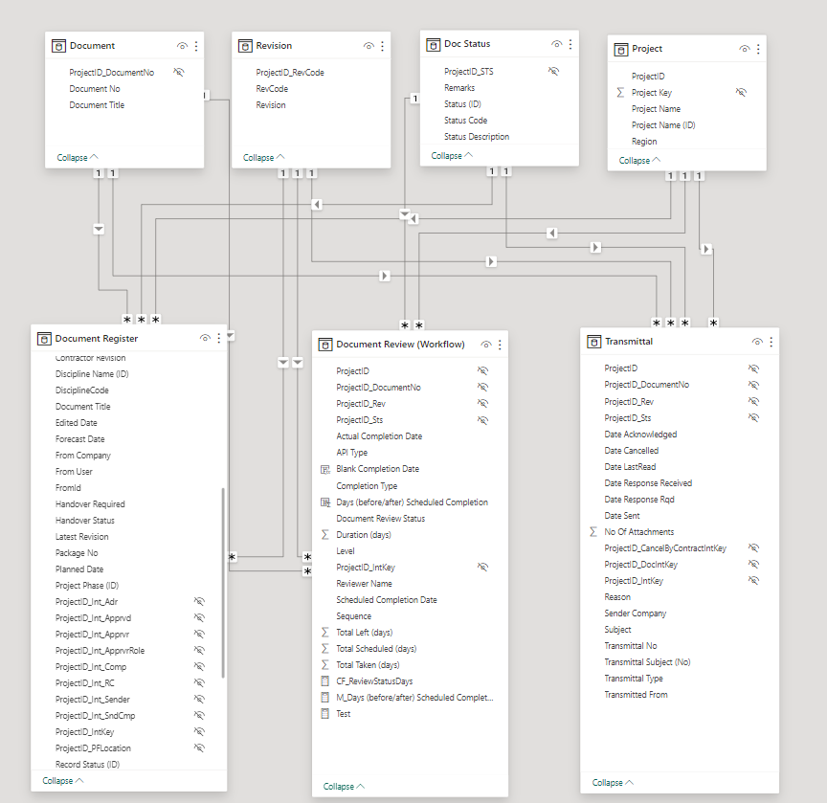Toggle visibility of the Project table
This screenshot has height=803, width=827.
(744, 49)
